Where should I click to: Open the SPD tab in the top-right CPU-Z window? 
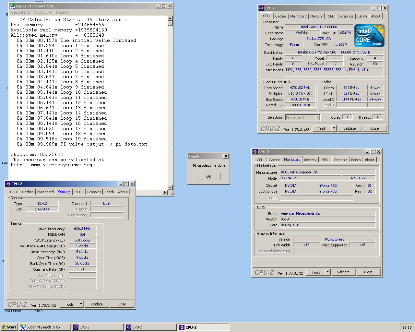[331, 16]
